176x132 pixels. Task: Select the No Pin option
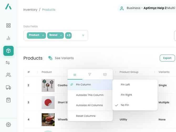tap(125, 105)
